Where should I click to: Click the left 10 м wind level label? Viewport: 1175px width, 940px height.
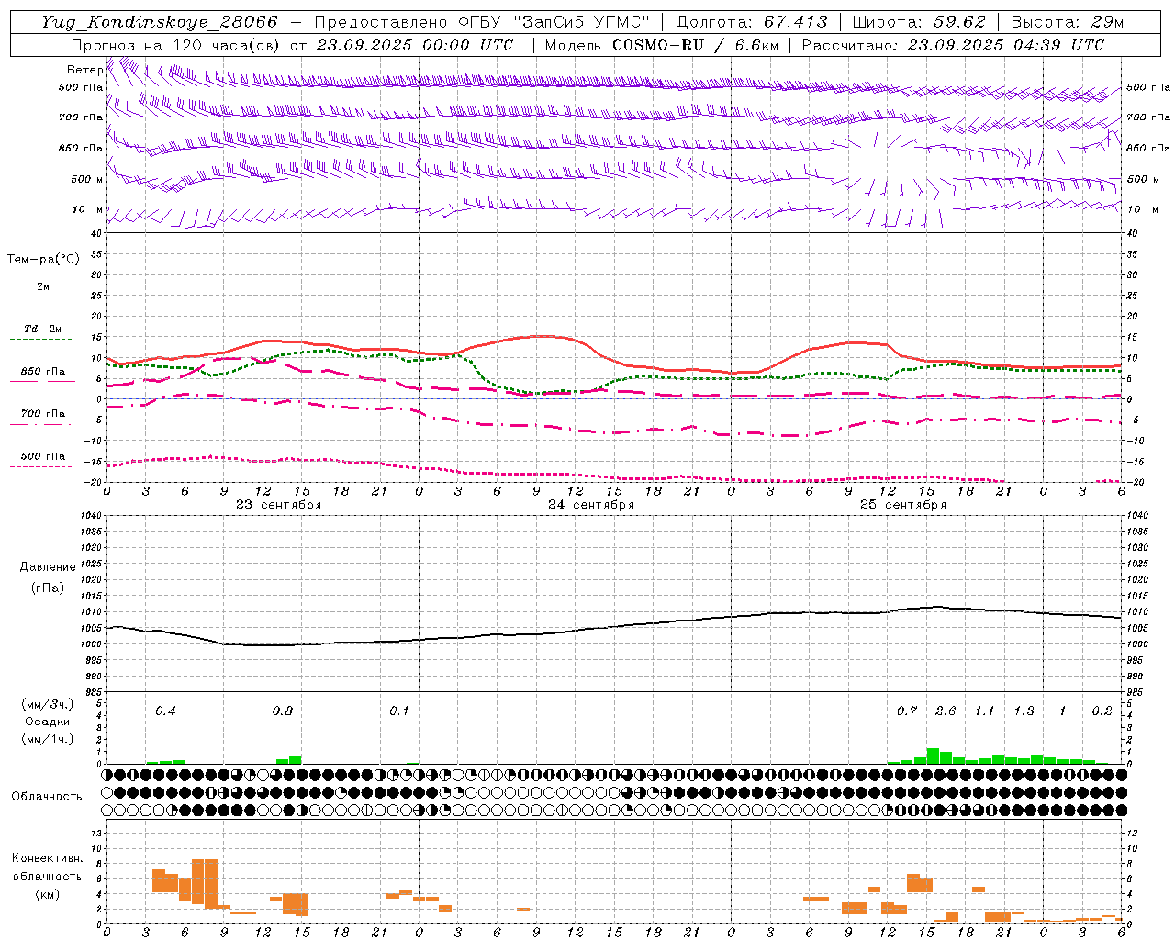pyautogui.click(x=87, y=209)
